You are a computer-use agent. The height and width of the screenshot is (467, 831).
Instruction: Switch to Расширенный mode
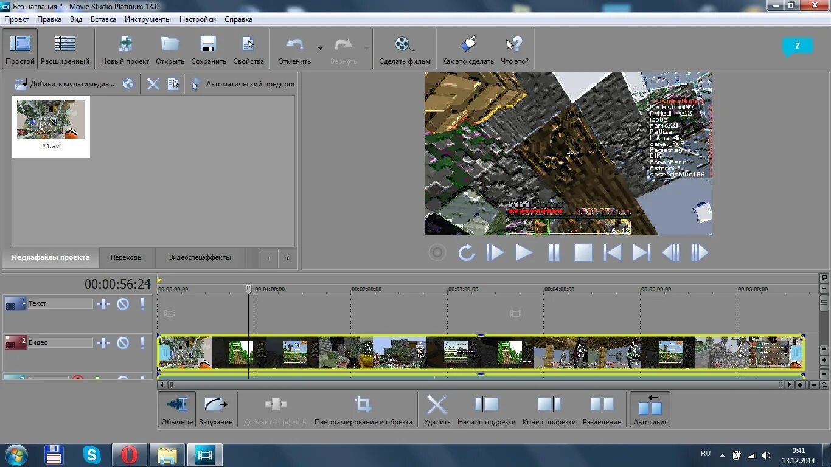65,50
